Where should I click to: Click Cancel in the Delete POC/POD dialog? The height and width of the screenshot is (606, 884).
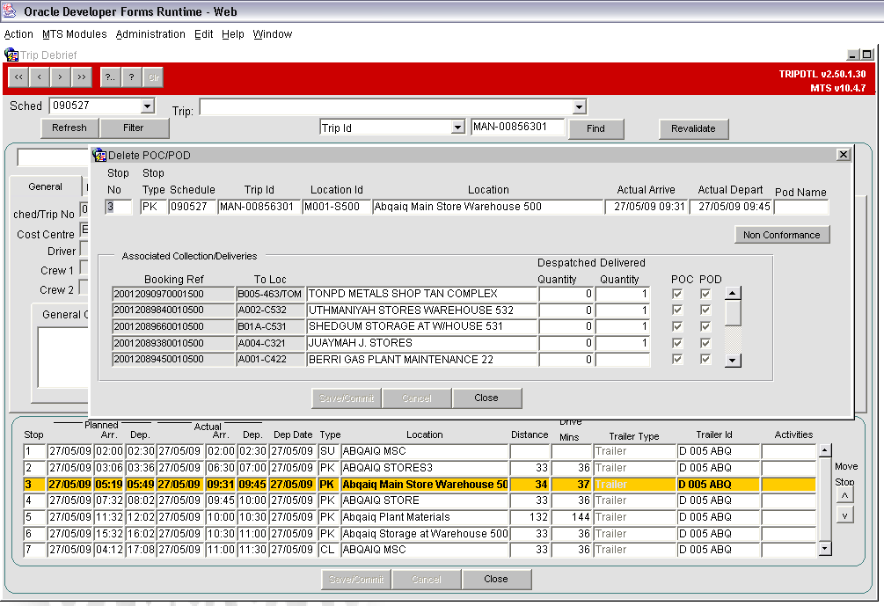click(417, 398)
